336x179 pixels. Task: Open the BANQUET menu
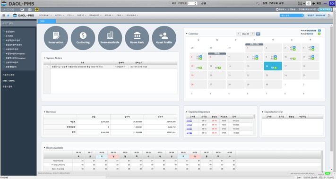(x=95, y=16)
